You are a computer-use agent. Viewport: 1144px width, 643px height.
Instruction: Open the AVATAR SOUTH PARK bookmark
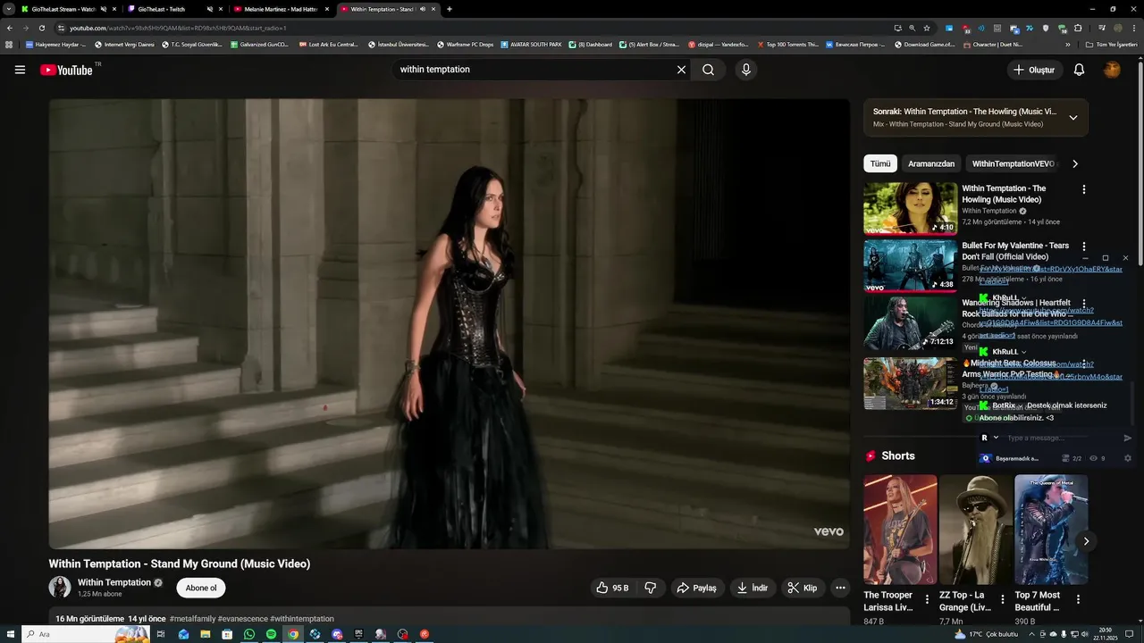(532, 44)
